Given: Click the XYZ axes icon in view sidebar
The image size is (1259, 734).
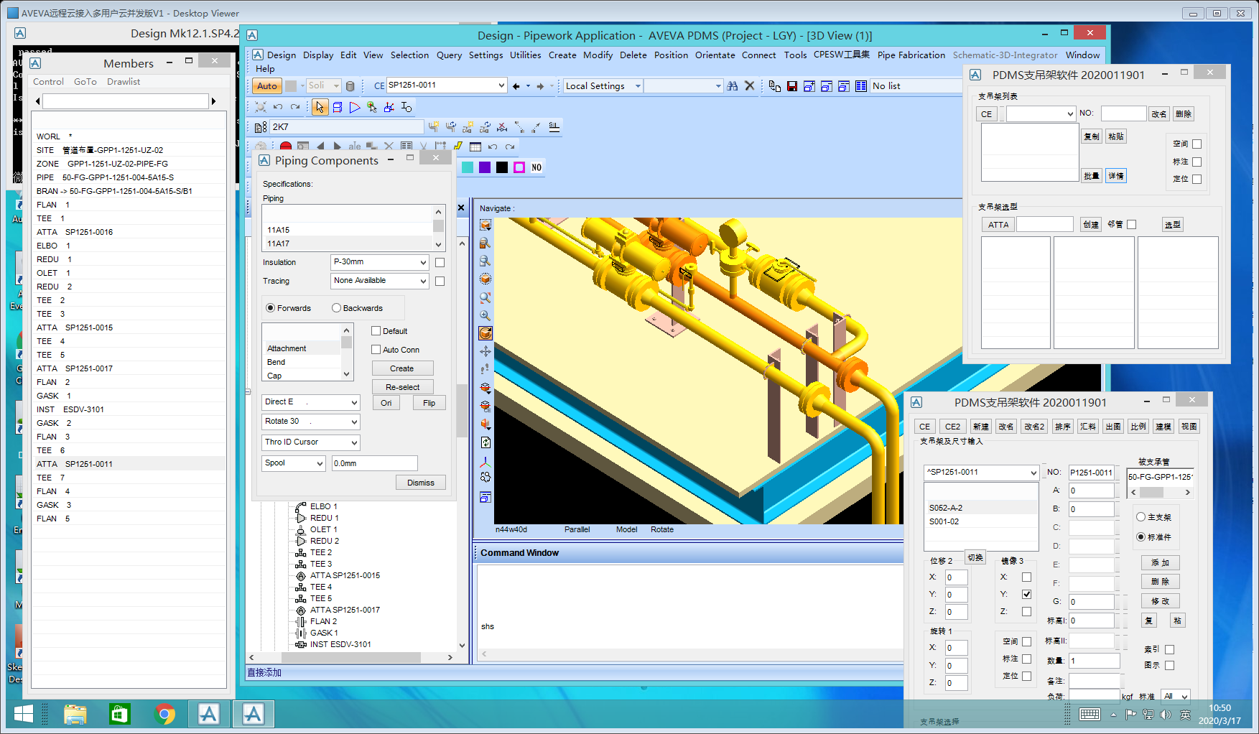Looking at the screenshot, I should [486, 461].
